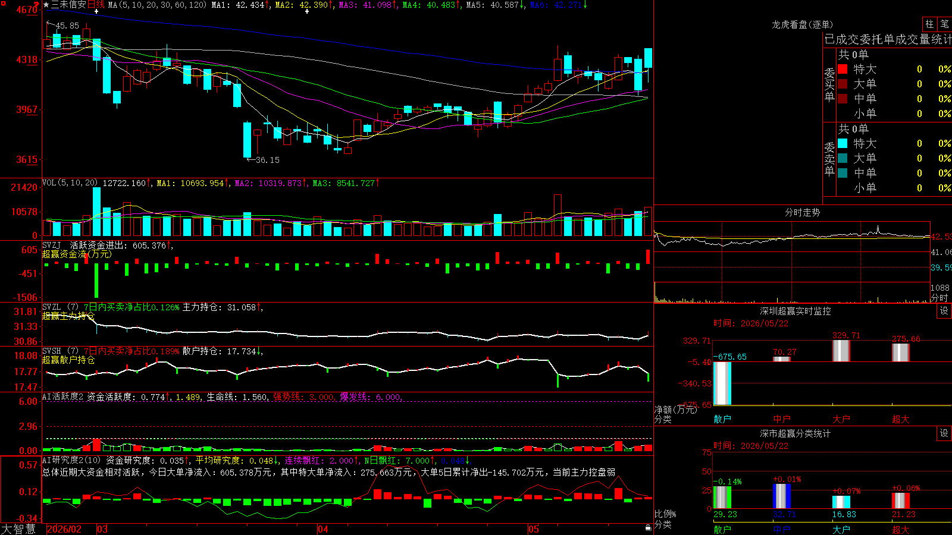Click the 2026/02 date on time axis

(64, 529)
